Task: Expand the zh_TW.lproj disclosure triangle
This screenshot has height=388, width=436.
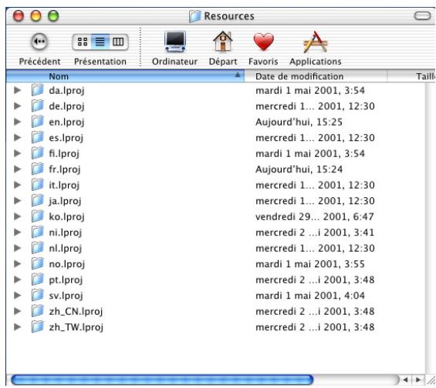Action: (x=18, y=327)
